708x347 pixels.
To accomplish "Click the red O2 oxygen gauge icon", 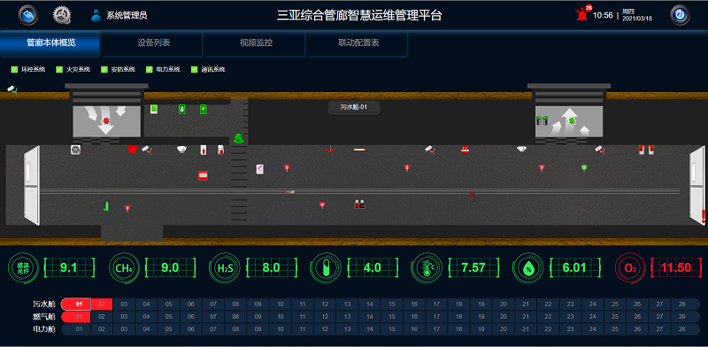I will pos(628,268).
